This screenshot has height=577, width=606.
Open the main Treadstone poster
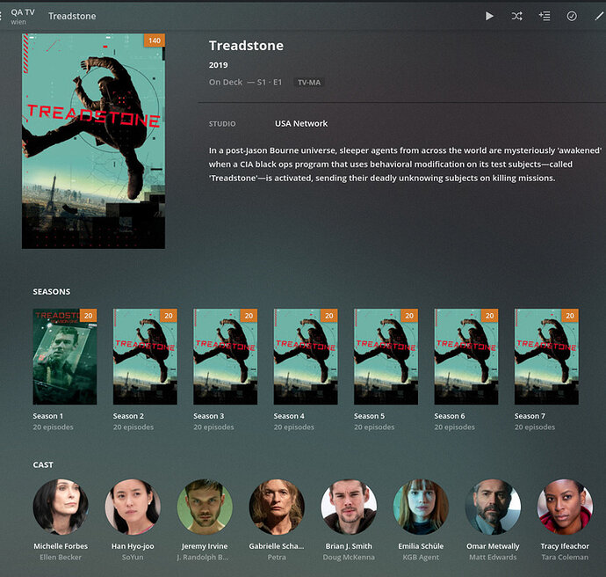[93, 141]
